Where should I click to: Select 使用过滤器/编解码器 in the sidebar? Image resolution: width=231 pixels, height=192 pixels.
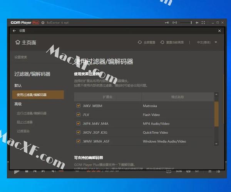pos(38,95)
